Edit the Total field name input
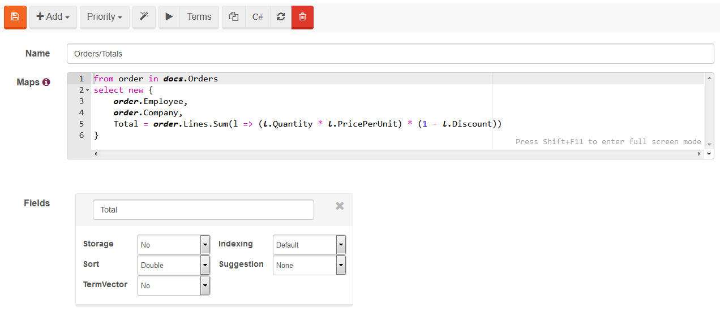Screen dimensions: 720x312 203,210
